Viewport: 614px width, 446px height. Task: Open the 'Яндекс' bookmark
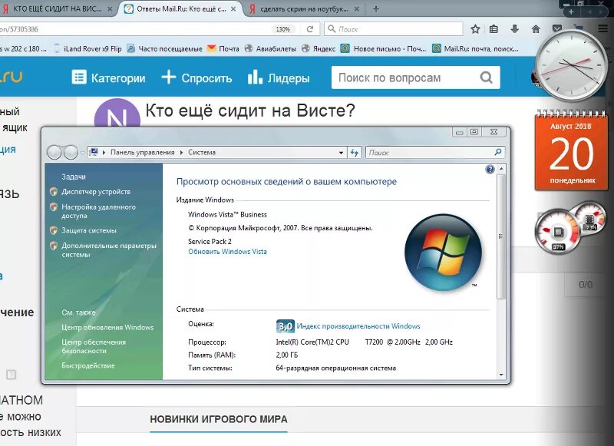[x=319, y=49]
